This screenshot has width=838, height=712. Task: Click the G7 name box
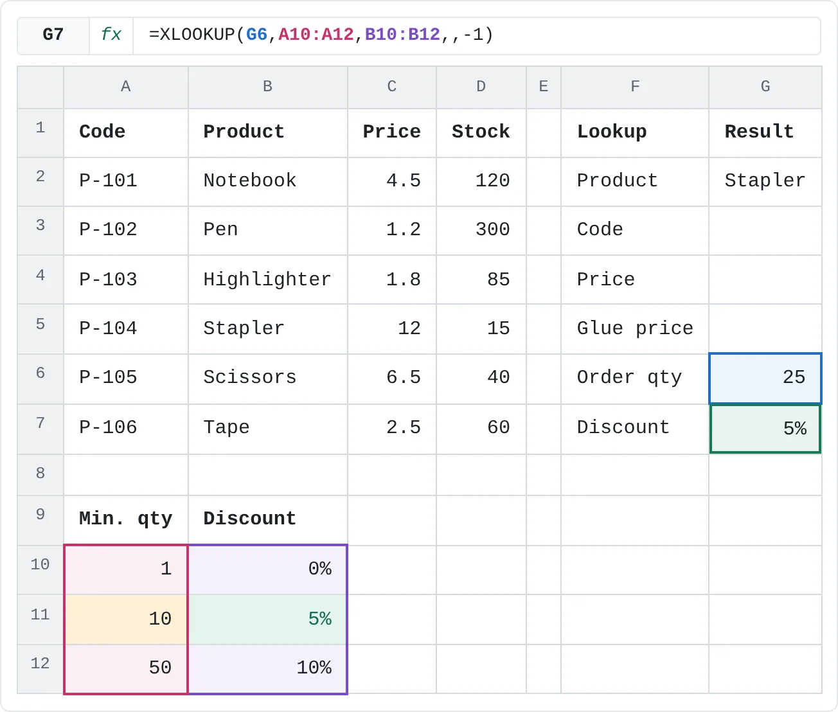click(53, 35)
